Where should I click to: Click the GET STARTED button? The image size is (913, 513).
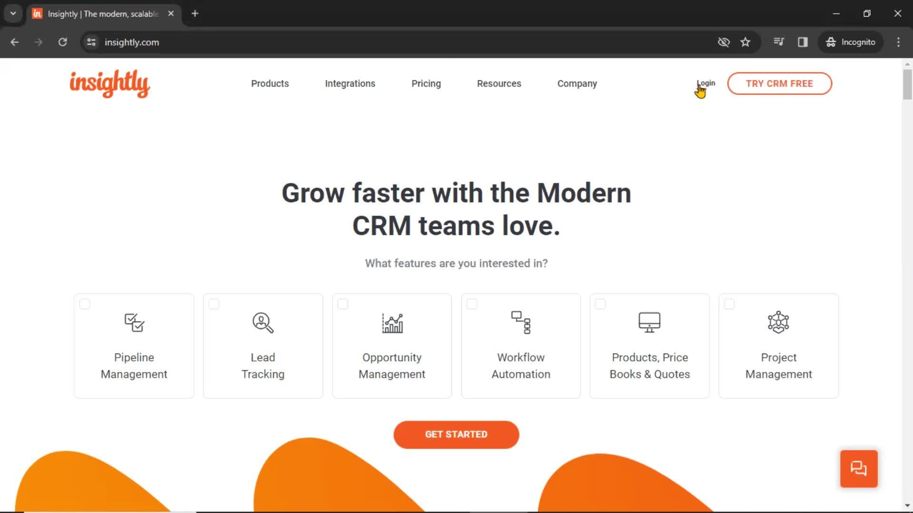pos(456,434)
